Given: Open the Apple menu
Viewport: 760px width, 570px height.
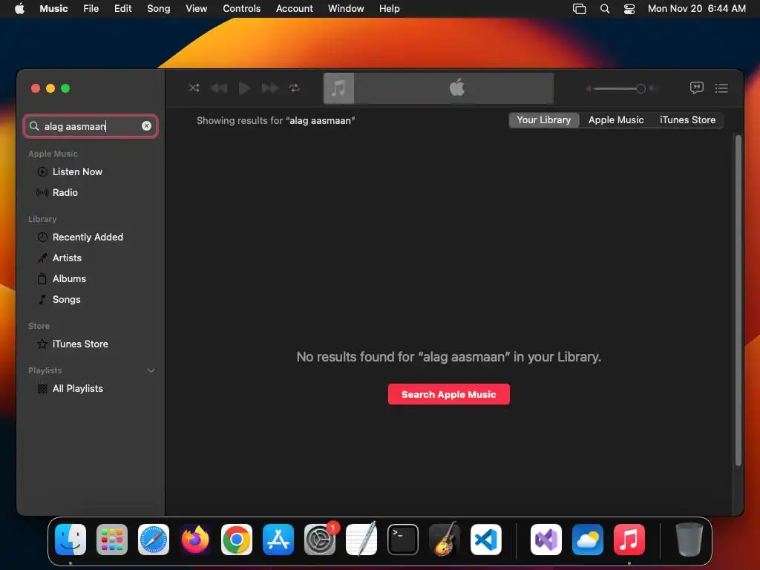Looking at the screenshot, I should click(19, 8).
